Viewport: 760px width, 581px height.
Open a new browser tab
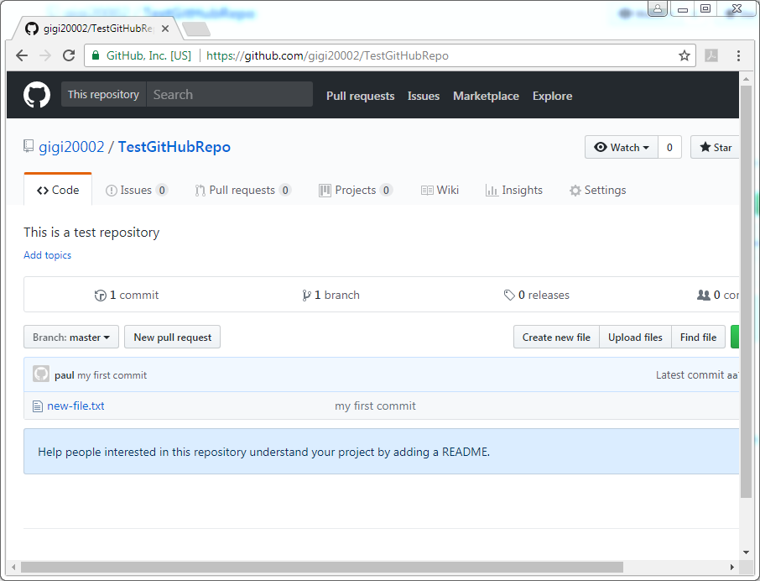196,29
